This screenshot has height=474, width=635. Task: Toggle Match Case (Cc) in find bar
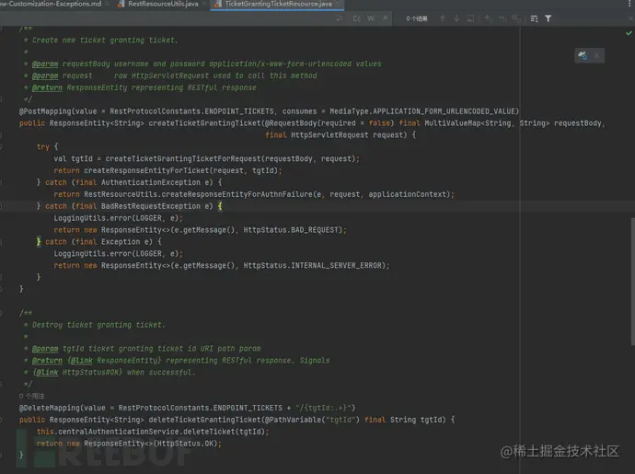click(356, 18)
